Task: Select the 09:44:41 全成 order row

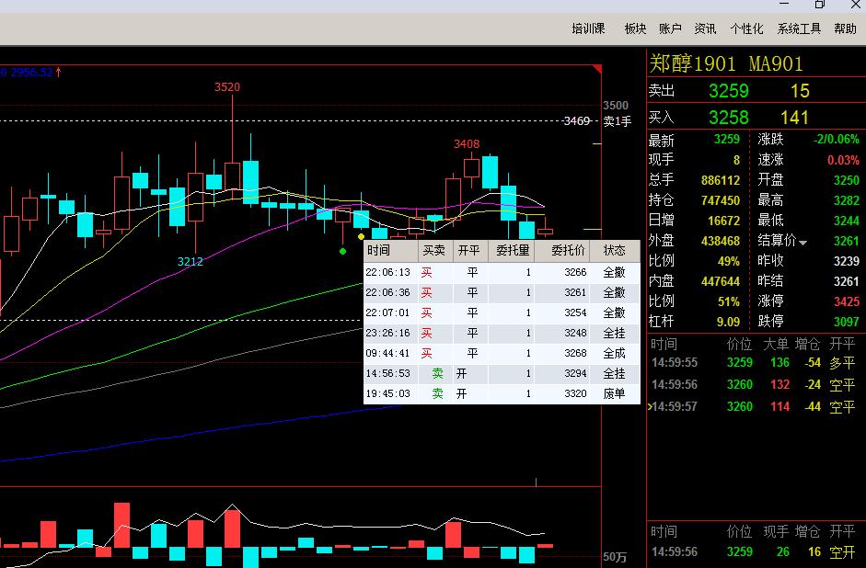Action: click(502, 353)
